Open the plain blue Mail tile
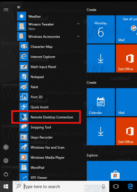The width and height of the screenshot is (137, 192). point(126,102)
